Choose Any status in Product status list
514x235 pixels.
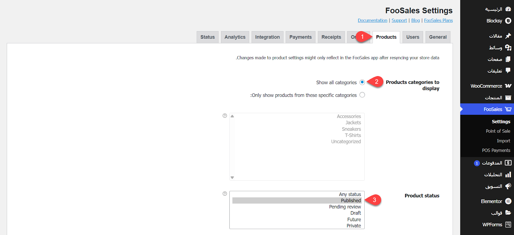tap(350, 194)
